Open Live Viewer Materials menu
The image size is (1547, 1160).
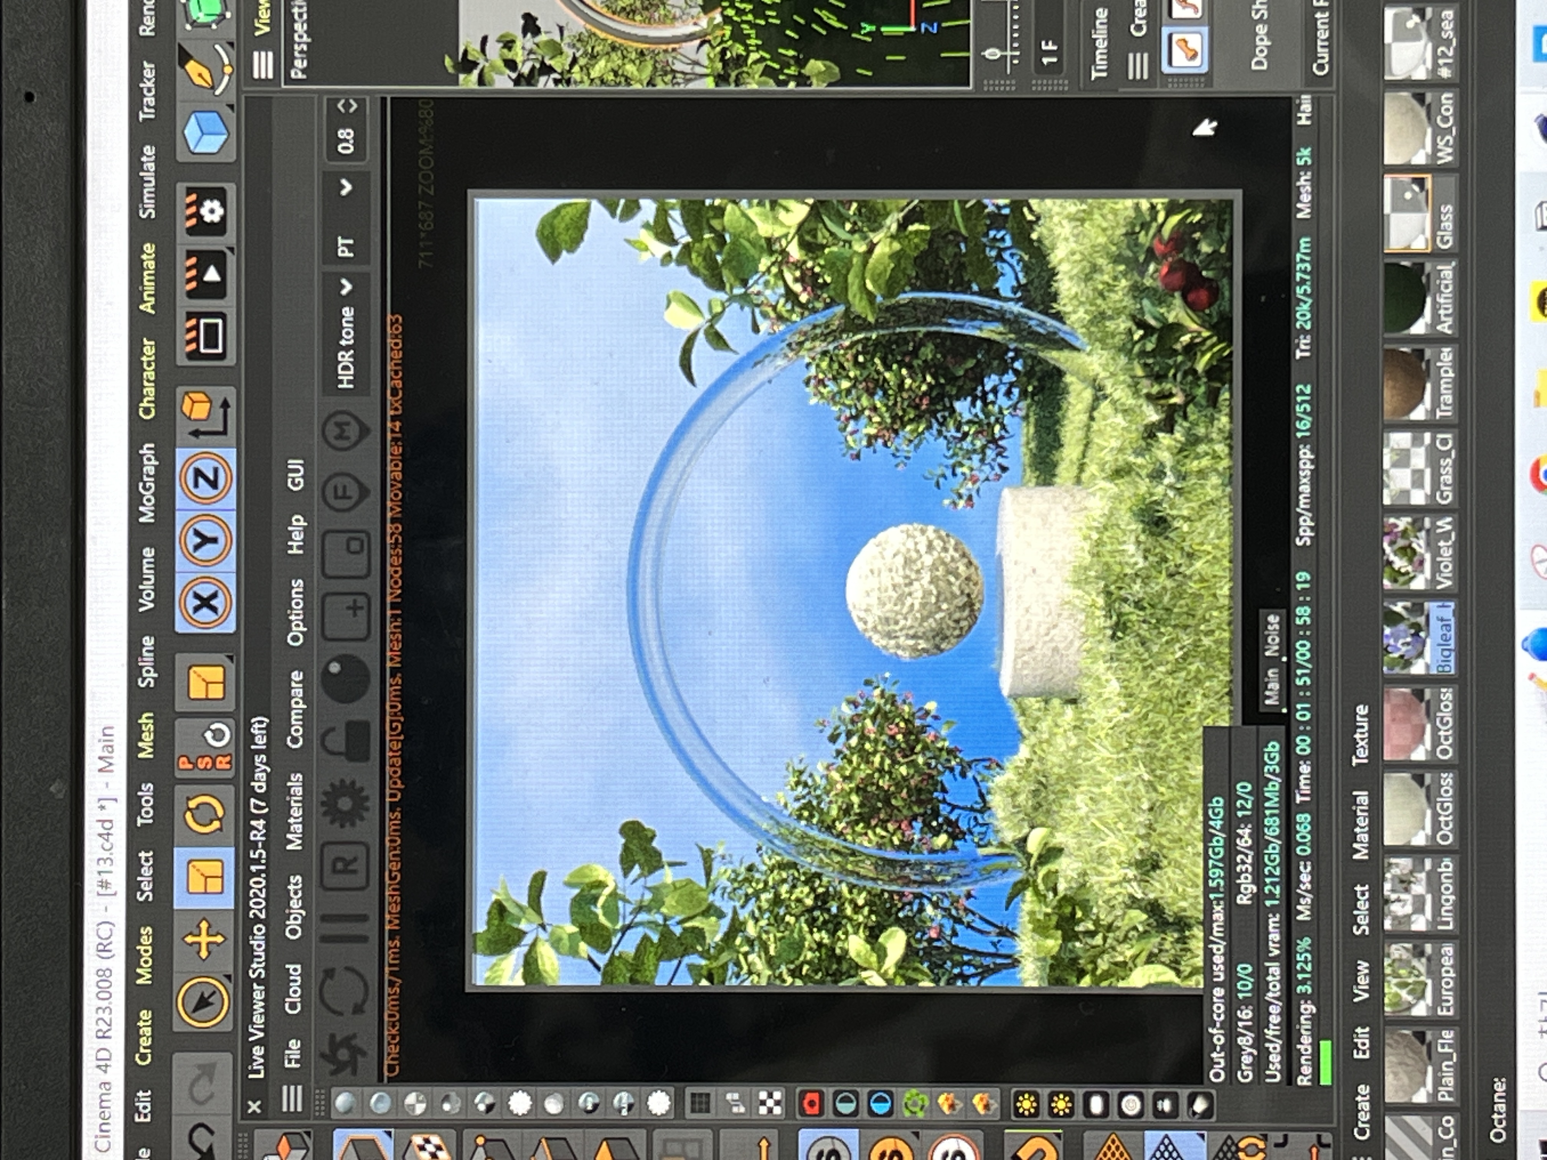coord(295,811)
